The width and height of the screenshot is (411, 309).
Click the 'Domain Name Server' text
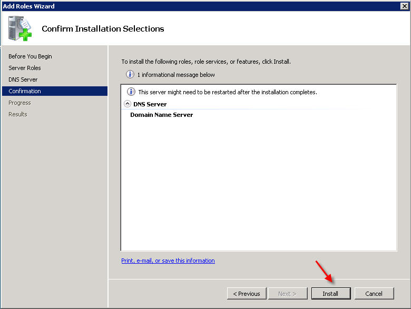tap(161, 115)
